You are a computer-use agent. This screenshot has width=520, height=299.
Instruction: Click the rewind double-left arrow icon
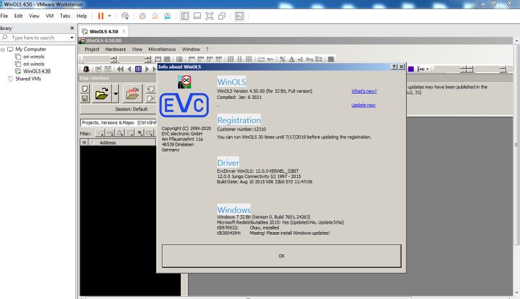click(x=120, y=69)
